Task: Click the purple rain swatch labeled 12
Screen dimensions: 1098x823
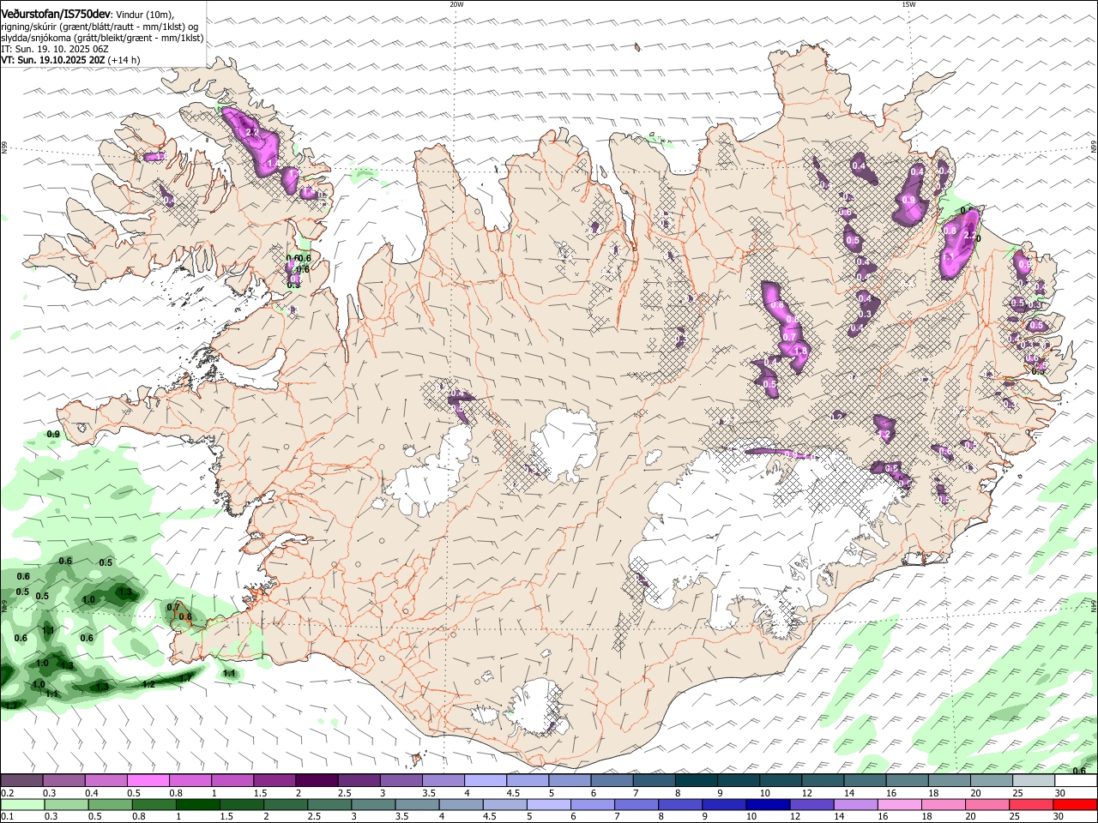Action: coord(811,804)
